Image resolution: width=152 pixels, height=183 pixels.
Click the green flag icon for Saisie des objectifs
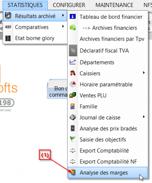tap(73, 139)
